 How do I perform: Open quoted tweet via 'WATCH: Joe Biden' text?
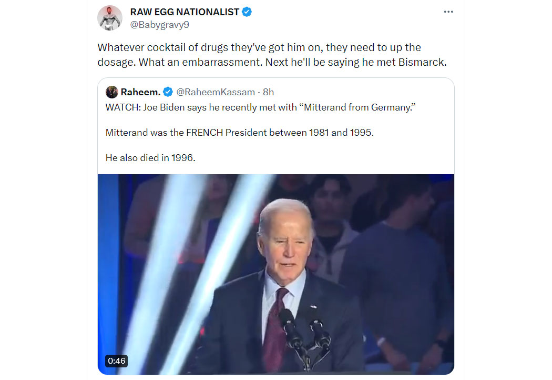pos(260,107)
